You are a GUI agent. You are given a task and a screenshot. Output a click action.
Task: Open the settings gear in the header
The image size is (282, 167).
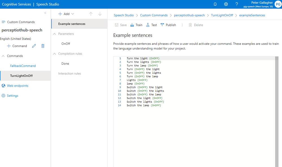(226, 4)
